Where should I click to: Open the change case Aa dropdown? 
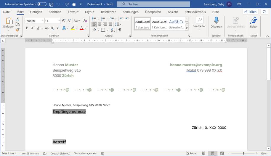pos(77,20)
